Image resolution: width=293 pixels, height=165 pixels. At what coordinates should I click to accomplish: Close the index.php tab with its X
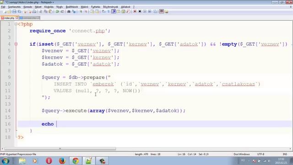tap(17, 18)
